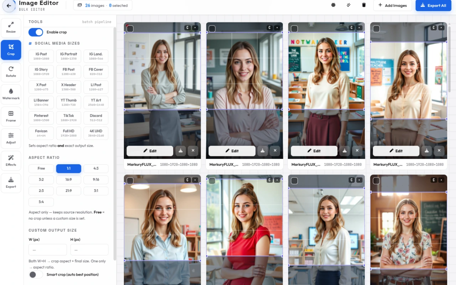The width and height of the screenshot is (456, 285).
Task: Apply the IG Post 1080×1080 preset
Action: [41, 56]
